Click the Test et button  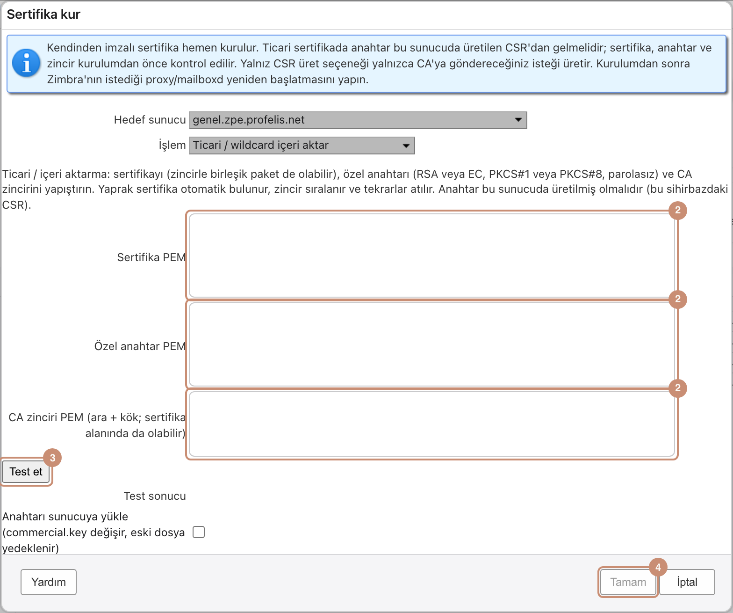26,472
